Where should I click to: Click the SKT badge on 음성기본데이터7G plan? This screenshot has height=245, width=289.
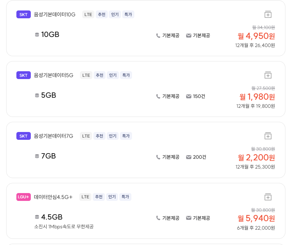(23, 136)
